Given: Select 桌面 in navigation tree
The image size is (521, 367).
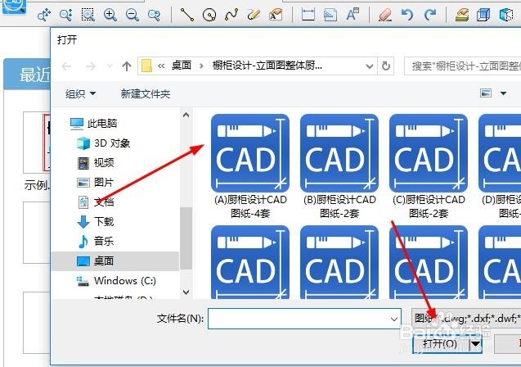Looking at the screenshot, I should (115, 261).
